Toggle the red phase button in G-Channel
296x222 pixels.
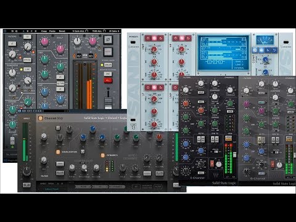click(273, 164)
